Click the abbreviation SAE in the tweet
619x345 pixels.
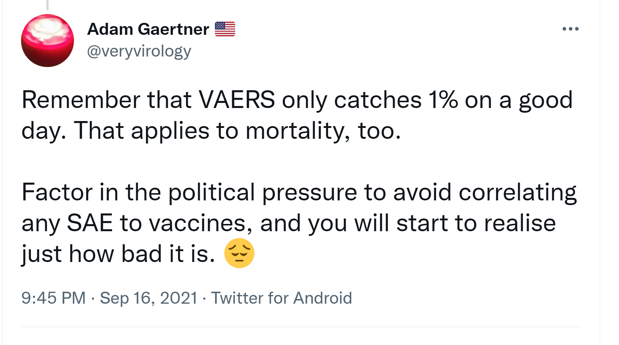click(90, 223)
